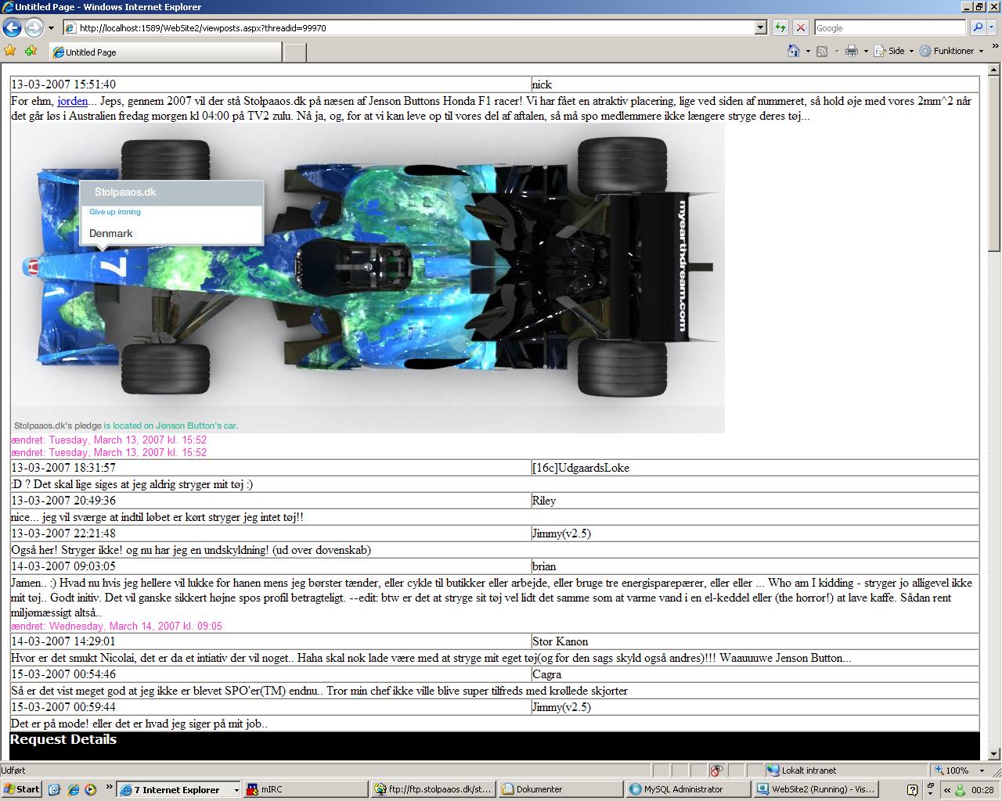Select the Untitled Page tab

(164, 52)
